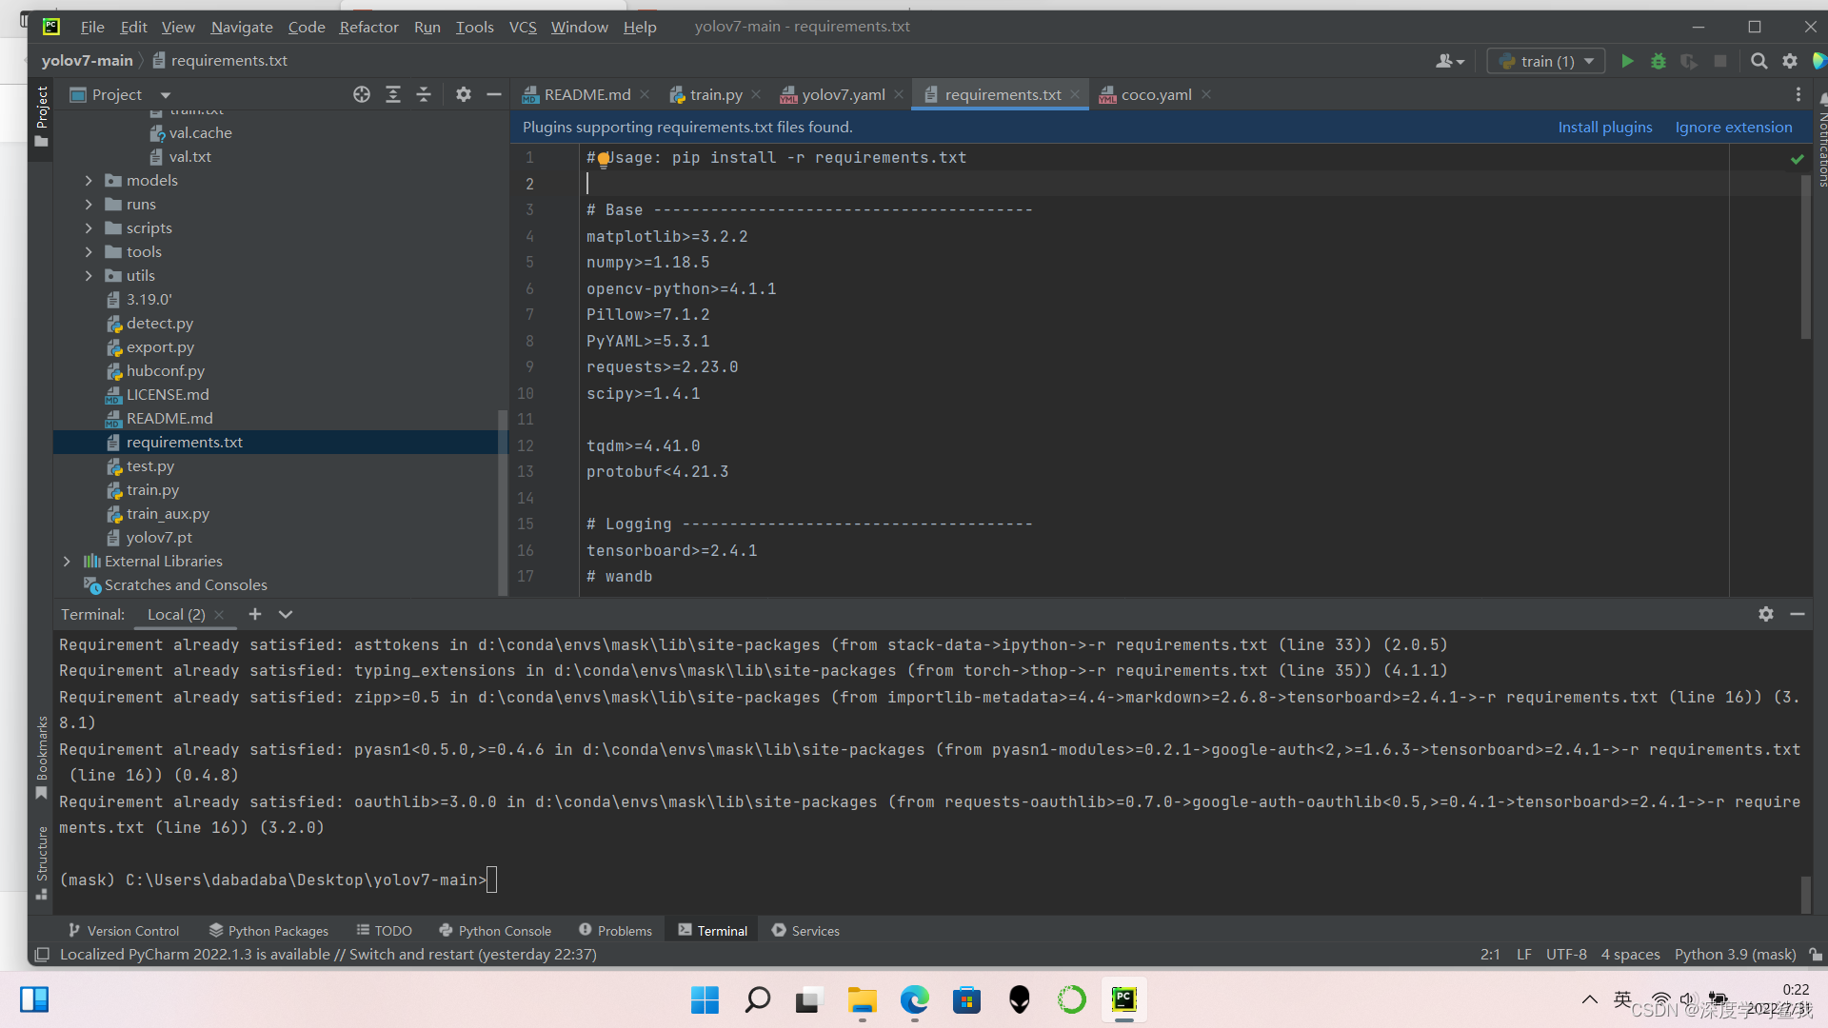Open Project panel options gear

464,94
